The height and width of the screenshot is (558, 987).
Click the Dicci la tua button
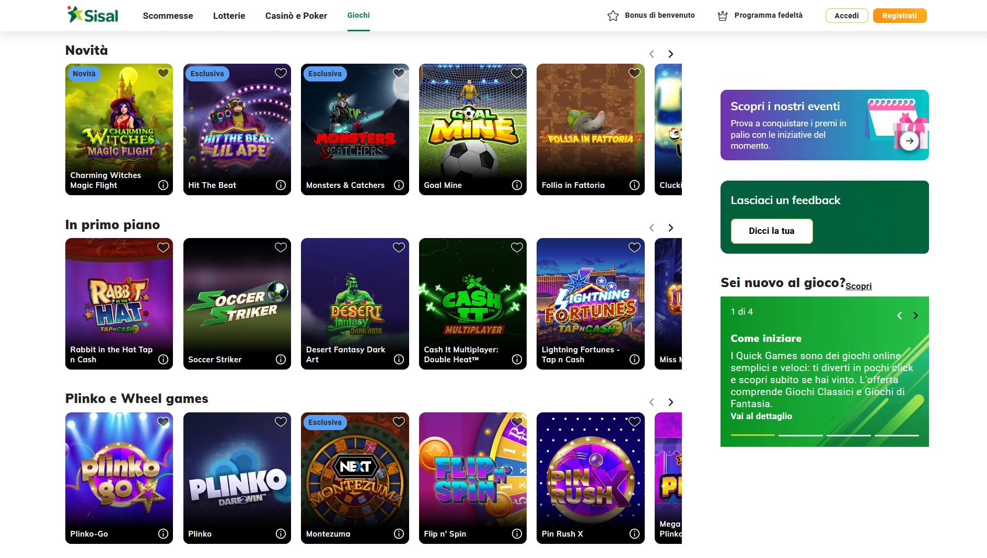[771, 231]
